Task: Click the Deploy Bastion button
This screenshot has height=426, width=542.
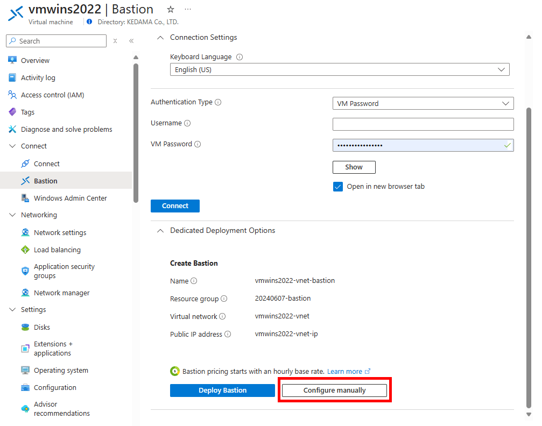Action: pos(223,390)
